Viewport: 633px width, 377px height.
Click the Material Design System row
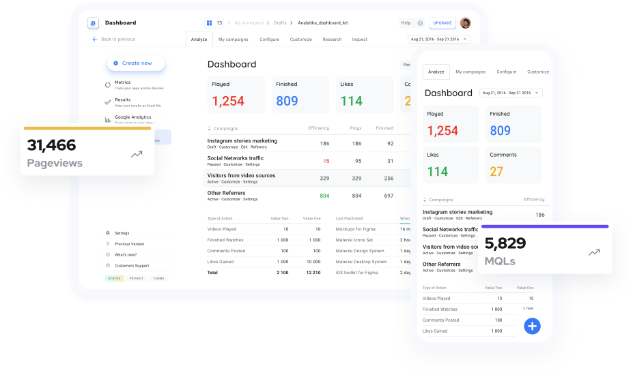click(x=373, y=251)
